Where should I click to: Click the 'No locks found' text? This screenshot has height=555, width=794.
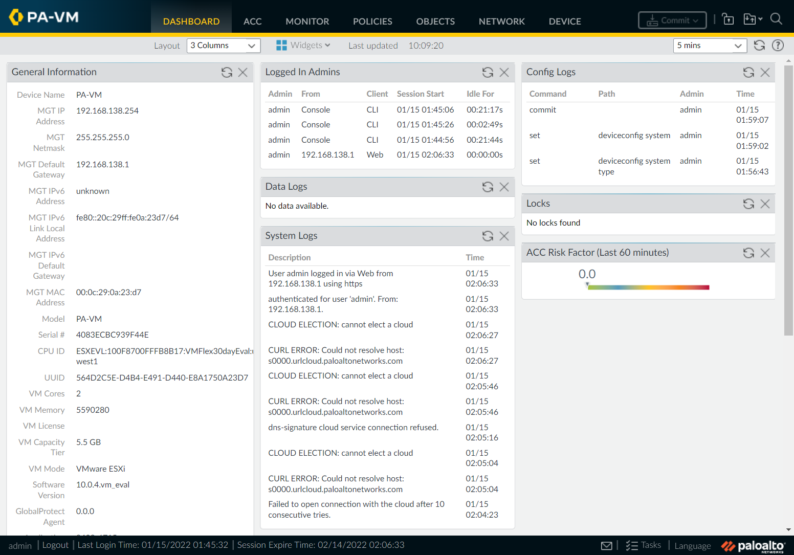point(554,223)
